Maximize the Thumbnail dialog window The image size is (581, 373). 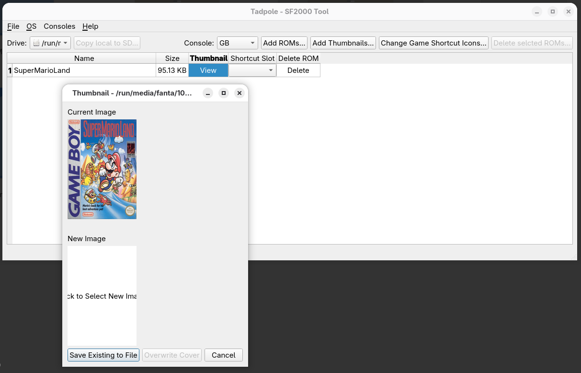pyautogui.click(x=224, y=93)
